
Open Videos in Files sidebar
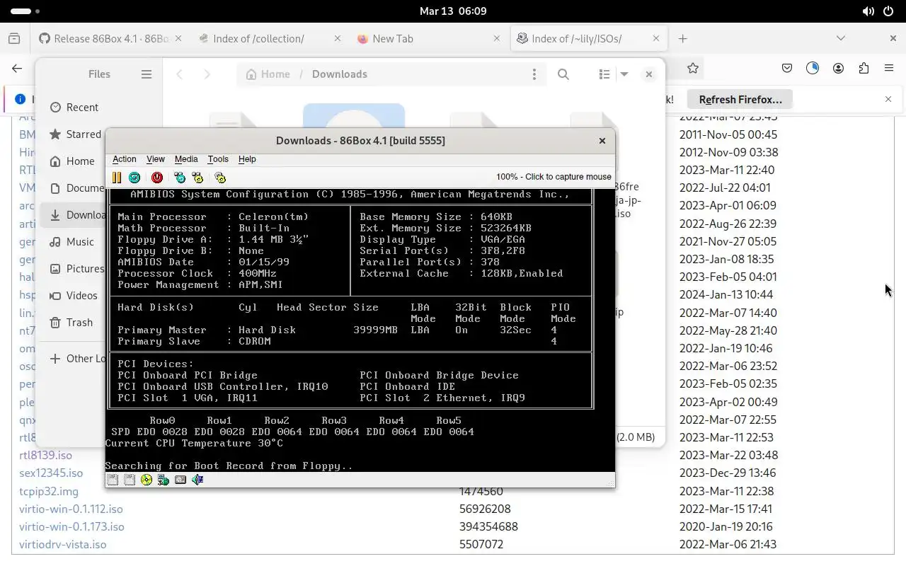[74, 296]
